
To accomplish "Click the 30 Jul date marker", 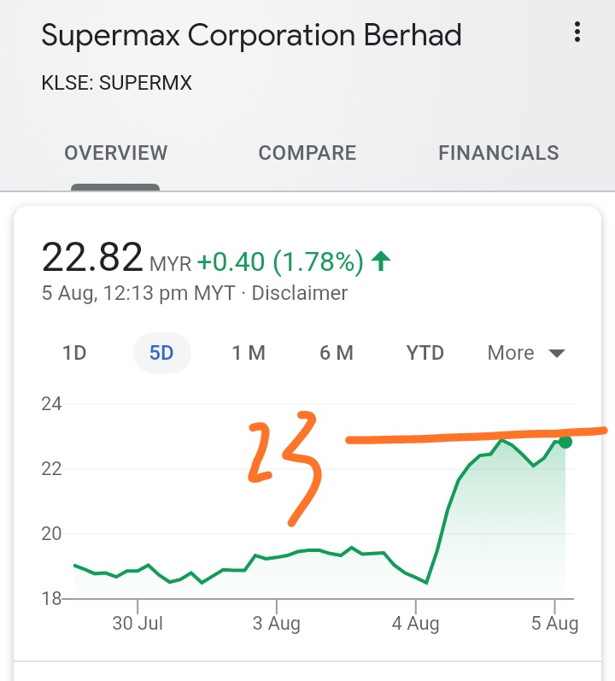I will pyautogui.click(x=138, y=624).
